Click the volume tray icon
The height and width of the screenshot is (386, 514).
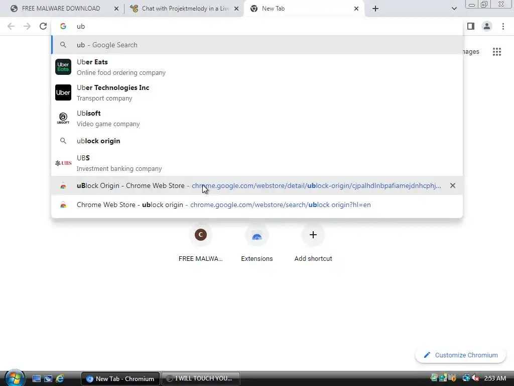click(x=475, y=378)
